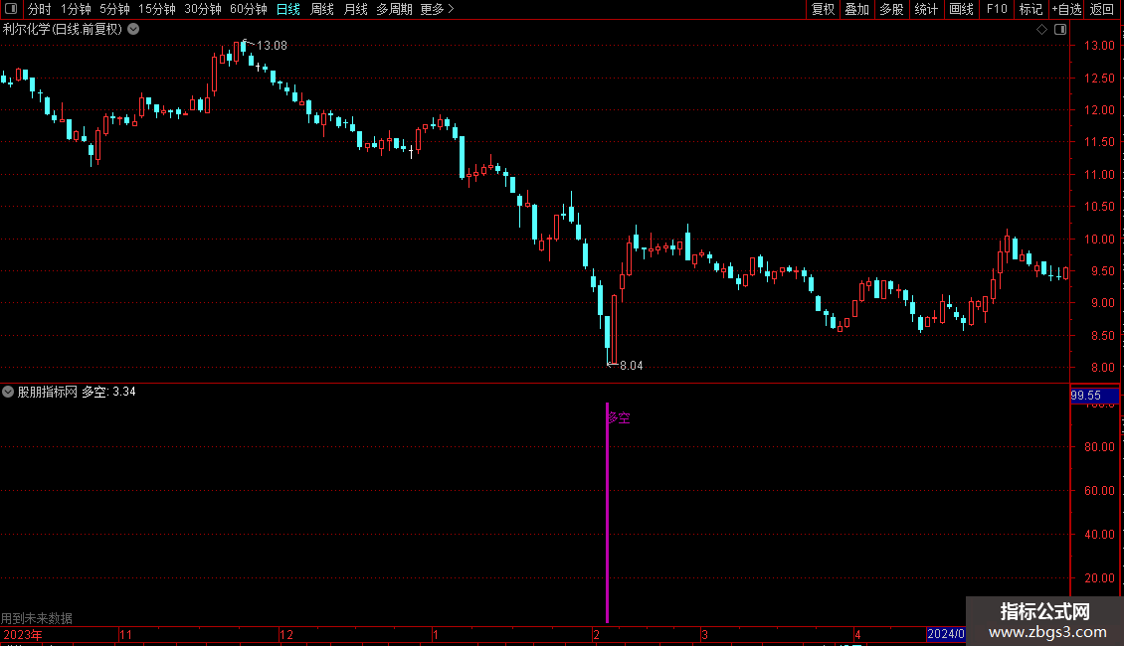Click the highlighted 2024 date box
Image resolution: width=1124 pixels, height=646 pixels.
(x=946, y=634)
